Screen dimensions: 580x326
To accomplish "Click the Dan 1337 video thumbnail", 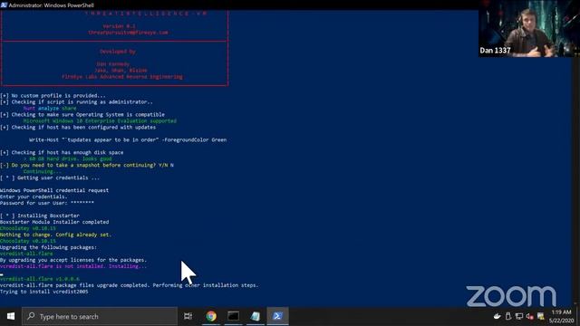I will click(x=529, y=28).
